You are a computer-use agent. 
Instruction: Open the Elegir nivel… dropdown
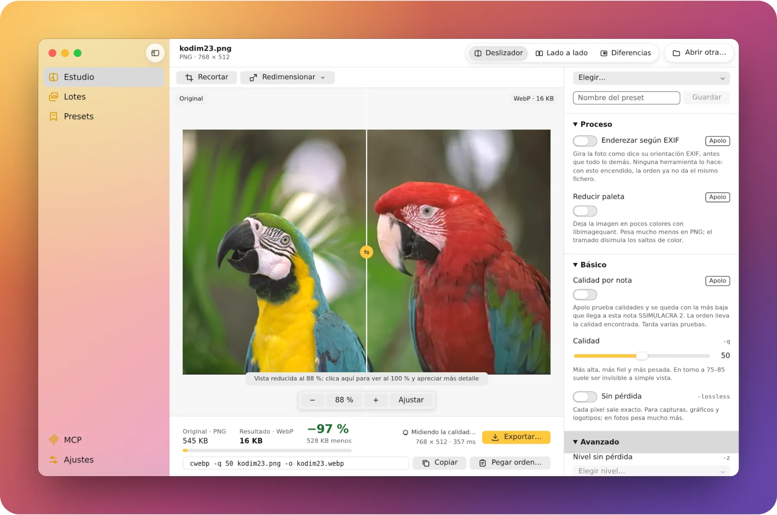tap(651, 471)
